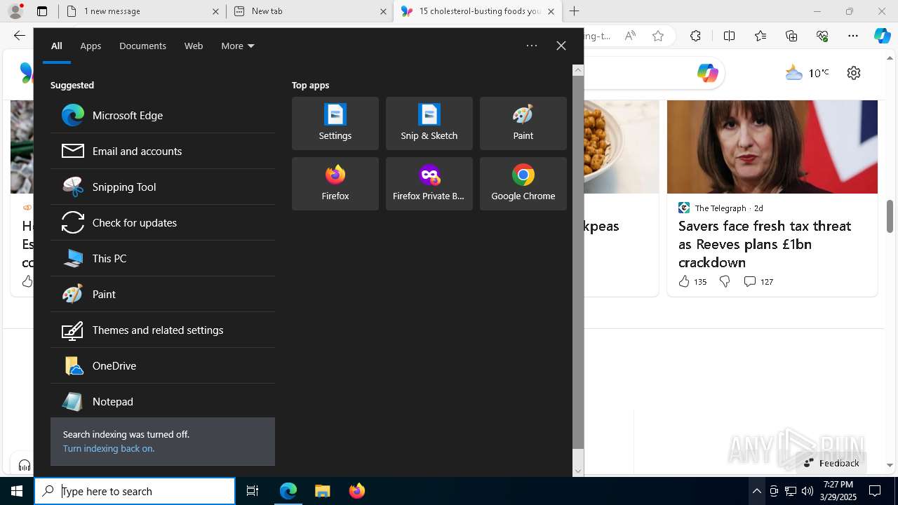Open volume control in system tray

coord(807,491)
